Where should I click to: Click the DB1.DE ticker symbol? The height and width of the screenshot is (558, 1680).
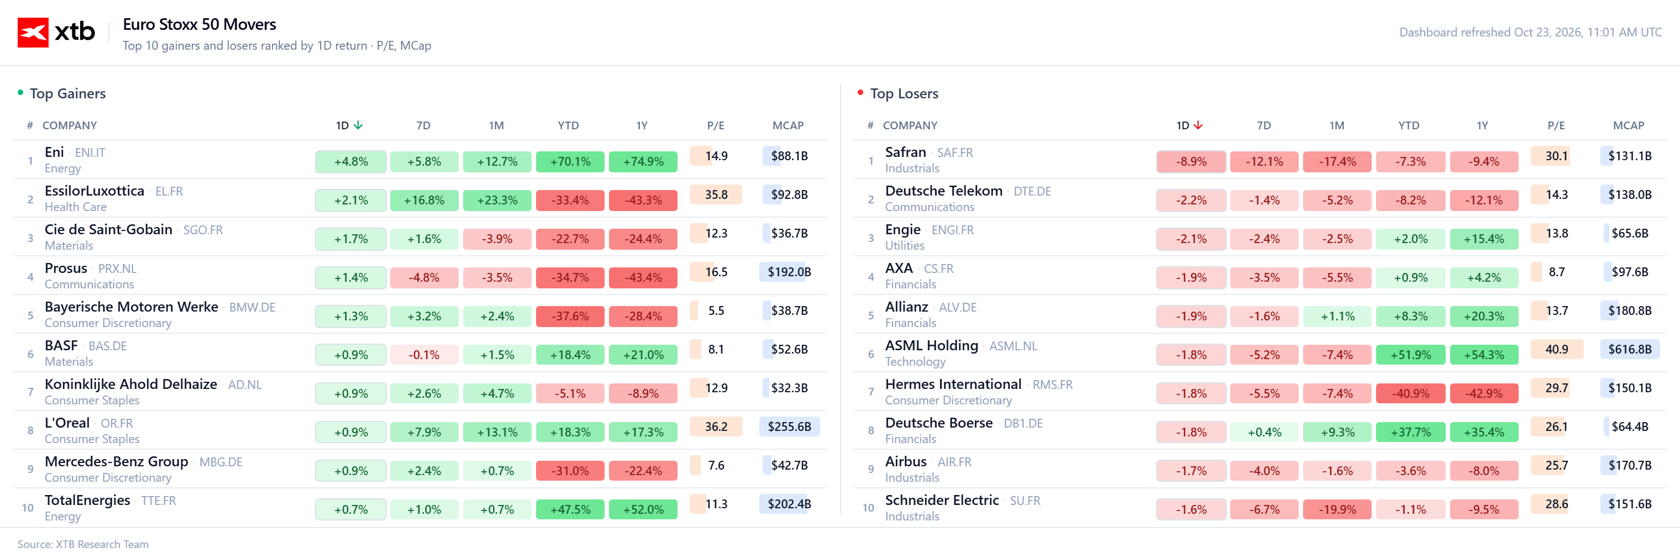1022,423
